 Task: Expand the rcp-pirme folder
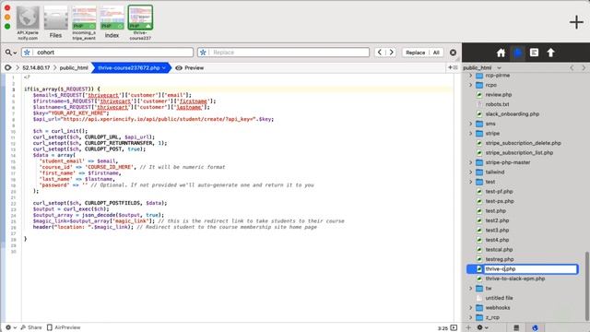470,76
